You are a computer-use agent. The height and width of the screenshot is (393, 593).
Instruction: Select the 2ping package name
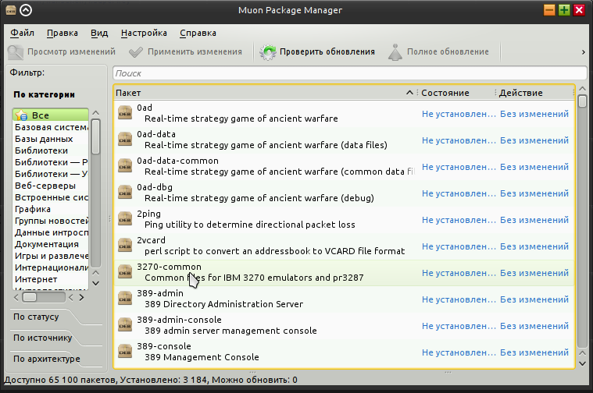148,214
